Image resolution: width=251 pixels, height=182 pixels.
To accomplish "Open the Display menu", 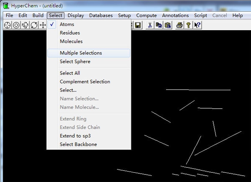I will [76, 16].
